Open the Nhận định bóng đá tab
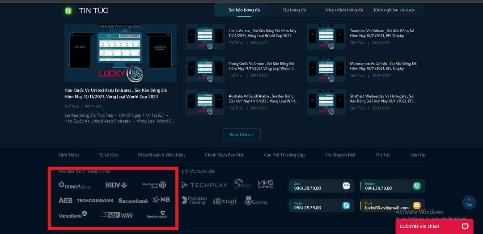483x234 pixels. pos(344,10)
